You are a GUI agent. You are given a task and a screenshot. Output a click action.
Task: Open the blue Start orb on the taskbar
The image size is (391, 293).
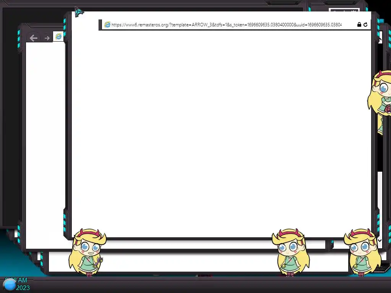[10, 285]
